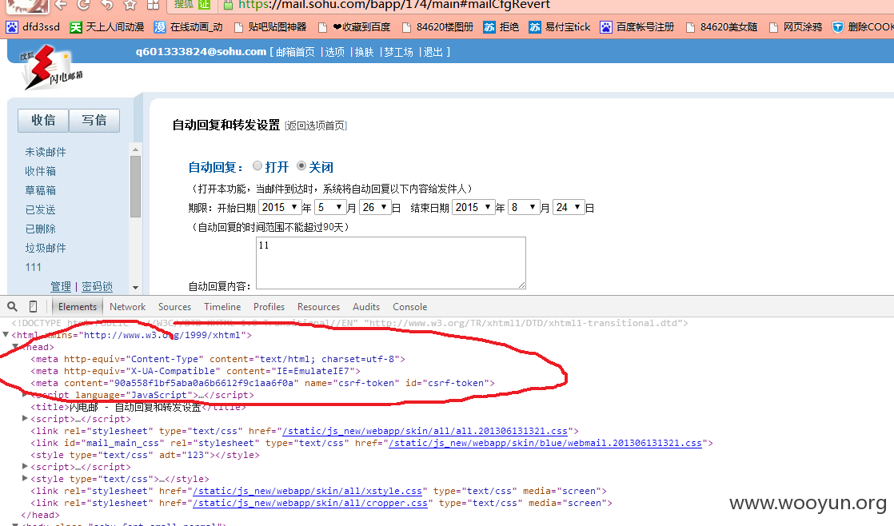Switch to the Elements tab
Viewport: 894px width, 526px height.
pyautogui.click(x=77, y=307)
